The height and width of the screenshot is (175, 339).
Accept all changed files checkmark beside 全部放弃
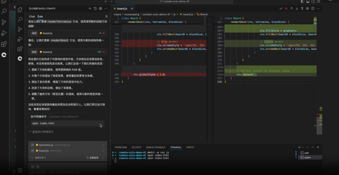click(x=103, y=158)
